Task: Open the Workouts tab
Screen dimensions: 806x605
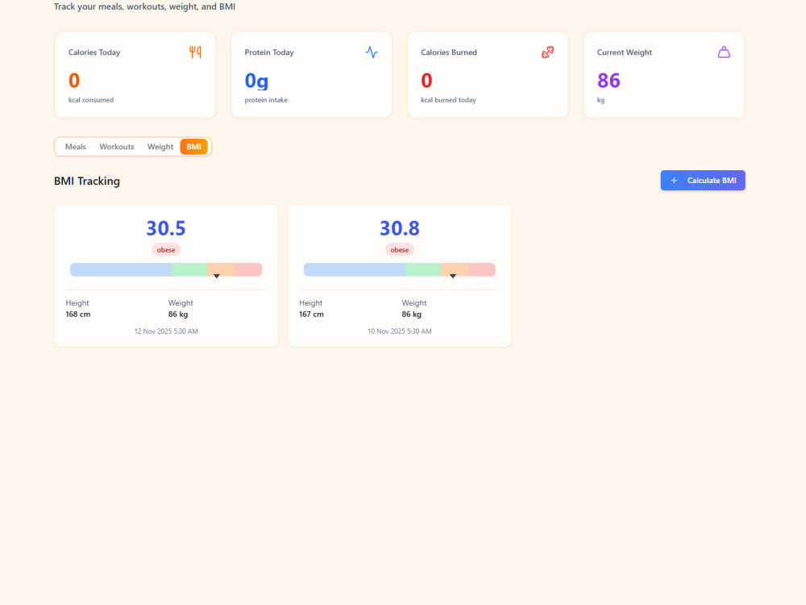Action: point(117,147)
